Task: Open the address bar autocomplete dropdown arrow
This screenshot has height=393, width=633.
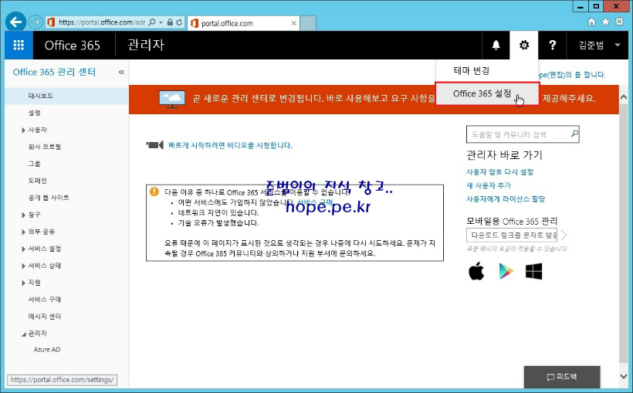Action: [161, 22]
